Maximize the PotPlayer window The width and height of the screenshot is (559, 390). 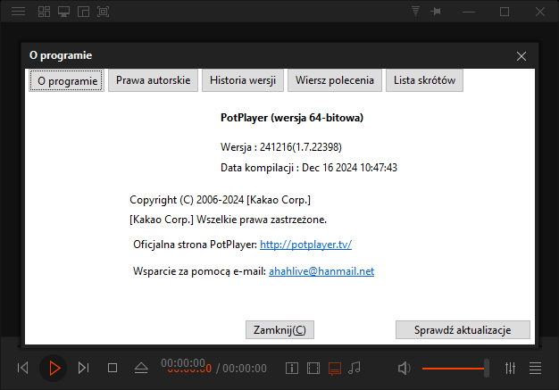(x=505, y=12)
